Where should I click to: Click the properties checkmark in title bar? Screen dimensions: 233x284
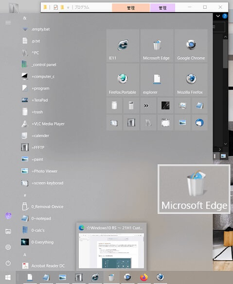pyautogui.click(x=55, y=7)
